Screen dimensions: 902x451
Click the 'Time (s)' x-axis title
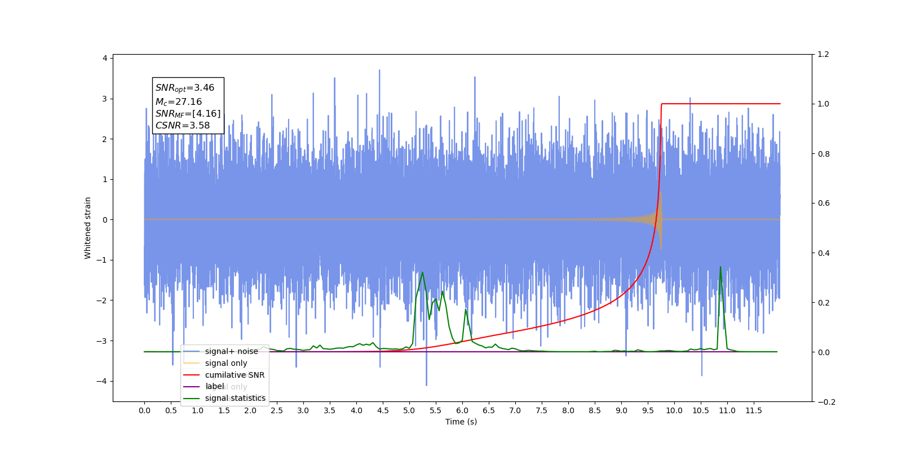pyautogui.click(x=461, y=422)
